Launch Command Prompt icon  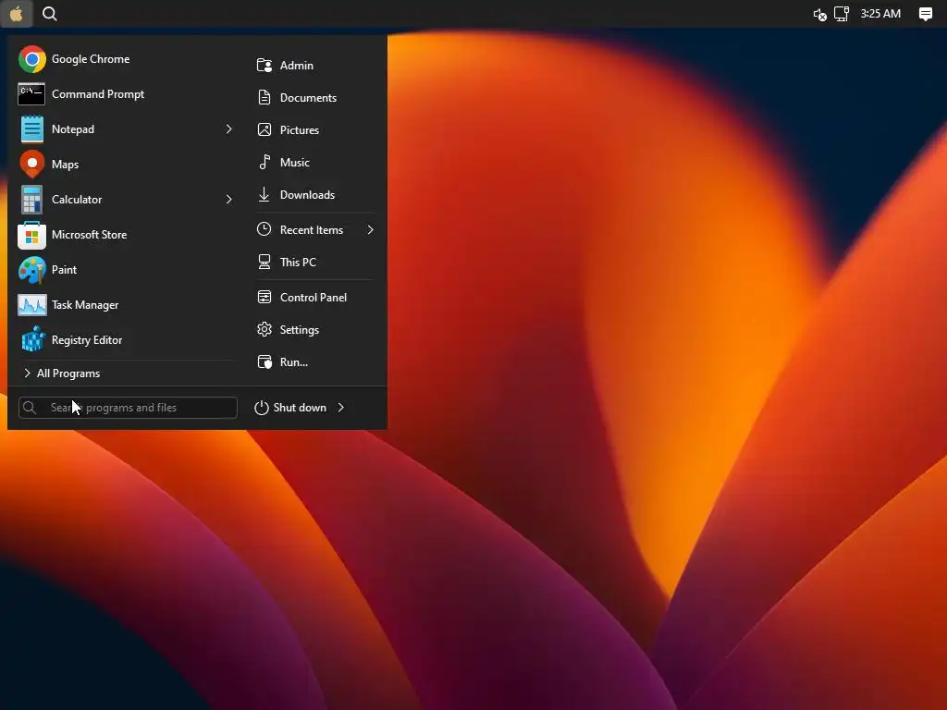pyautogui.click(x=31, y=94)
